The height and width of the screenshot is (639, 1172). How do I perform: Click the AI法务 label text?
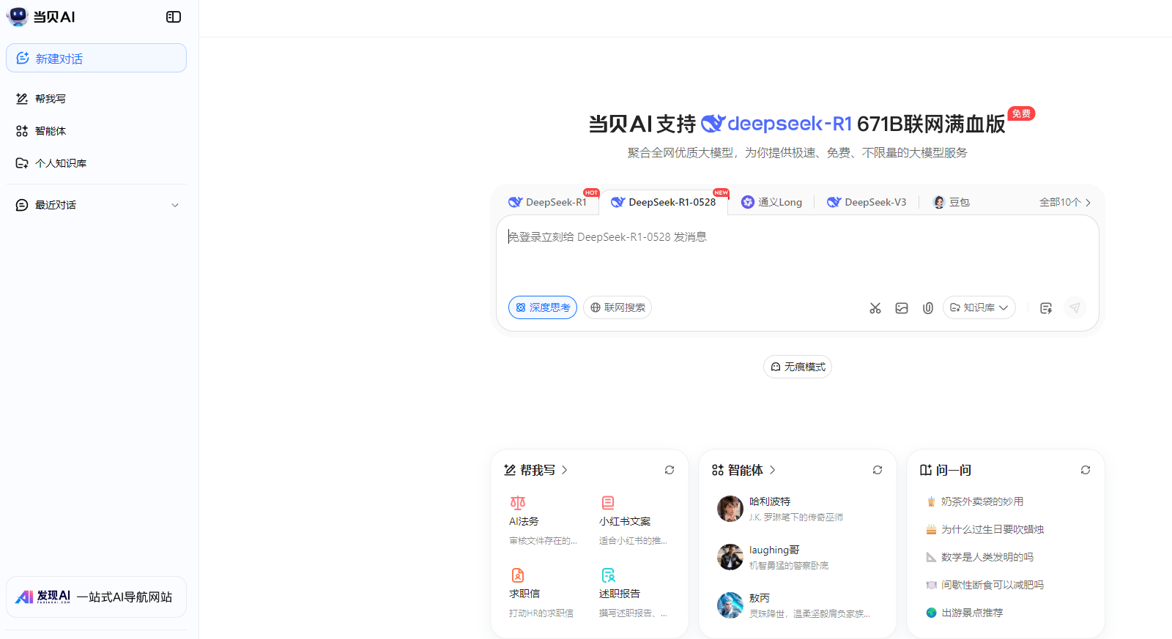[524, 521]
